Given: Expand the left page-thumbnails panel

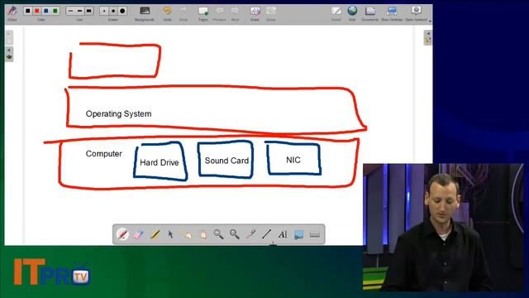Looking at the screenshot, I should (x=9, y=50).
